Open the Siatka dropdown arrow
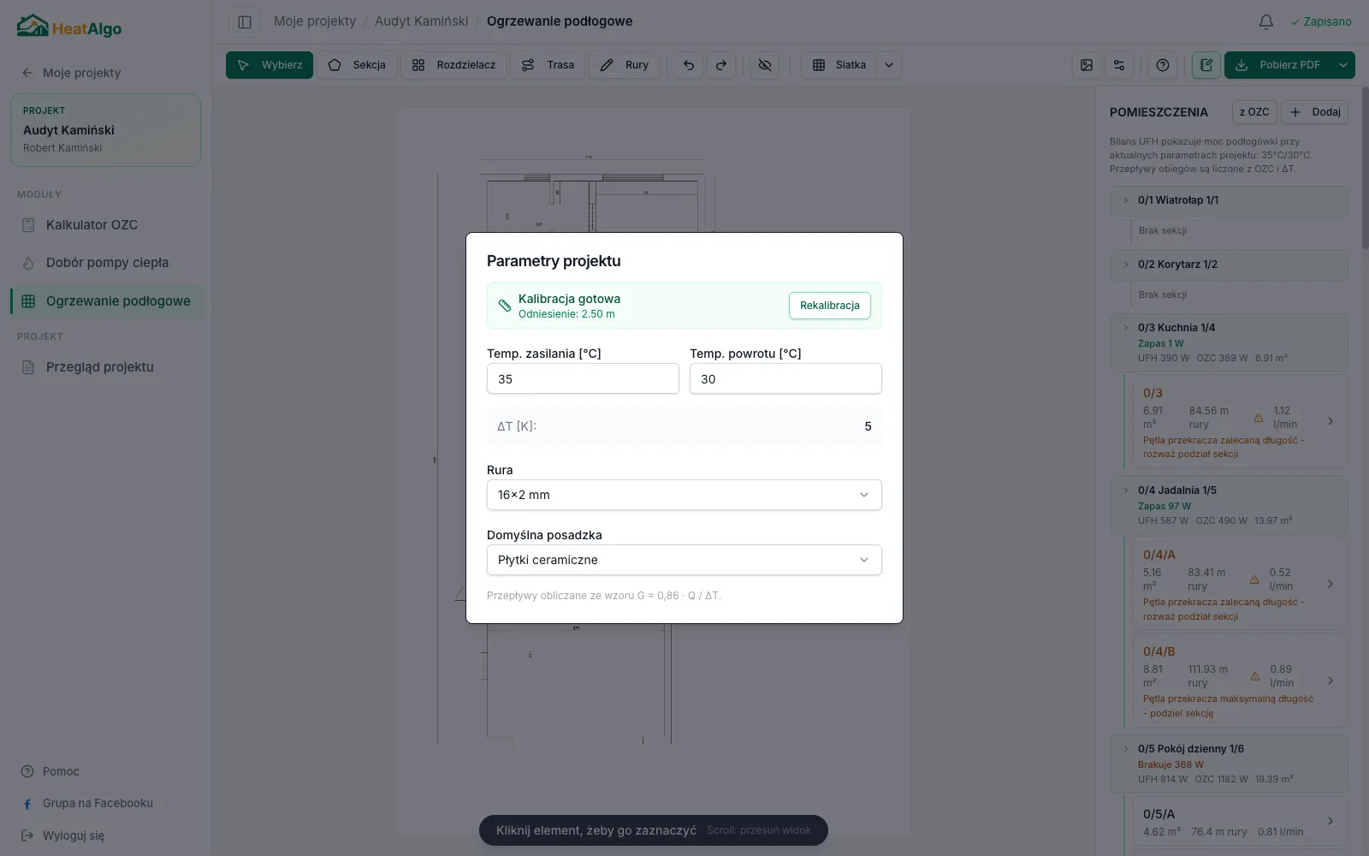1369x856 pixels. (889, 65)
